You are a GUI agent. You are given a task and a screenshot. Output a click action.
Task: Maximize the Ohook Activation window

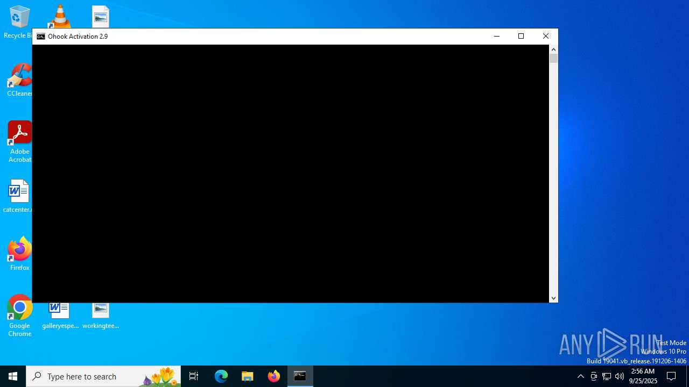[x=521, y=36]
